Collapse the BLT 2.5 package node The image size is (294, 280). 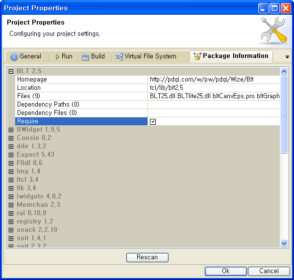[11, 71]
